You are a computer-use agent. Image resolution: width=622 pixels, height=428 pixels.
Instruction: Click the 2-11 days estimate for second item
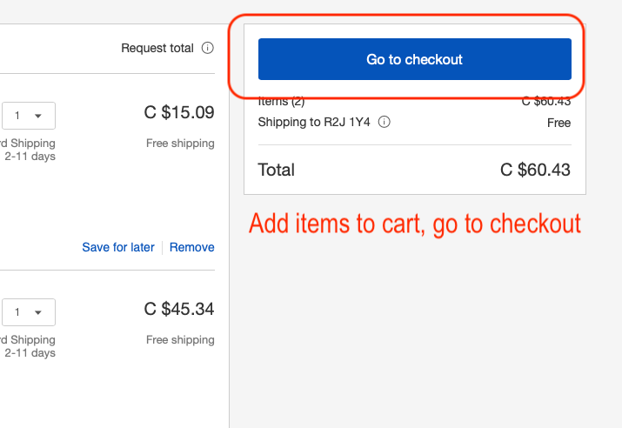[x=30, y=353]
